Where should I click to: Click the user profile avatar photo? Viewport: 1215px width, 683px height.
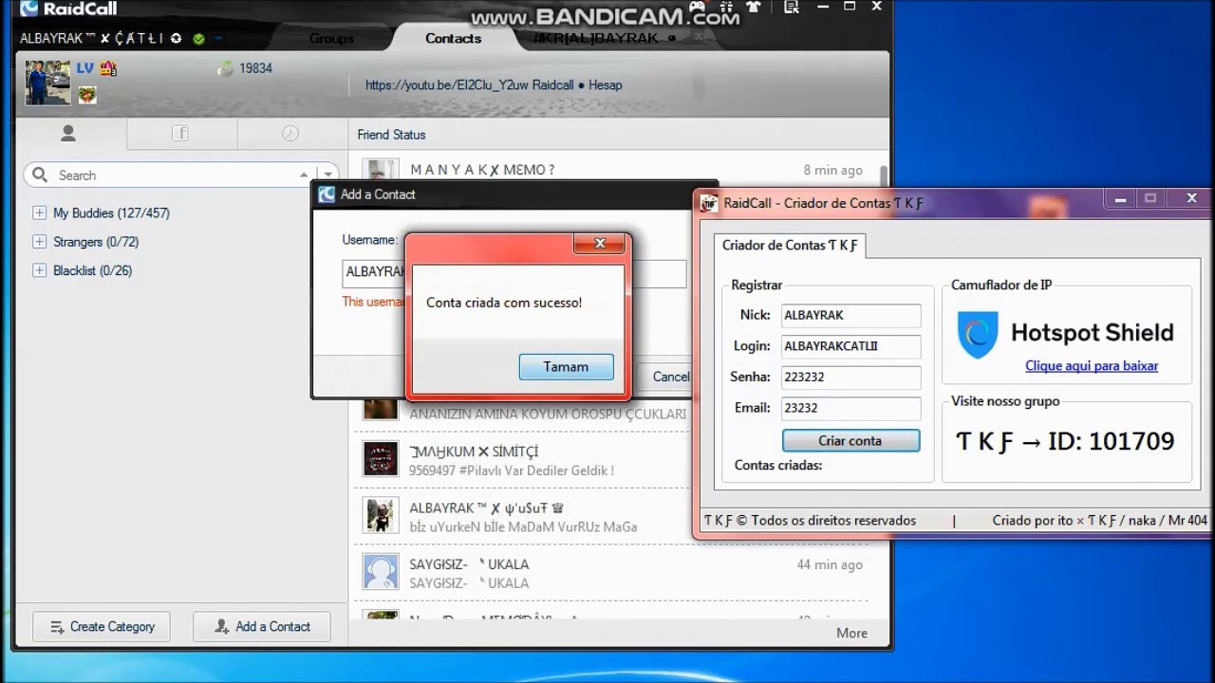point(47,83)
